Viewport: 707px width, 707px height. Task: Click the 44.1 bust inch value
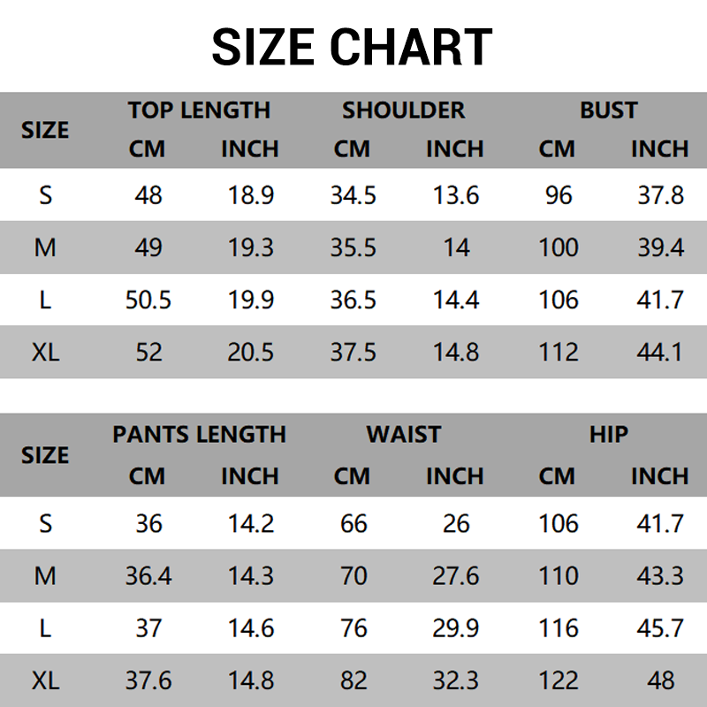click(659, 353)
